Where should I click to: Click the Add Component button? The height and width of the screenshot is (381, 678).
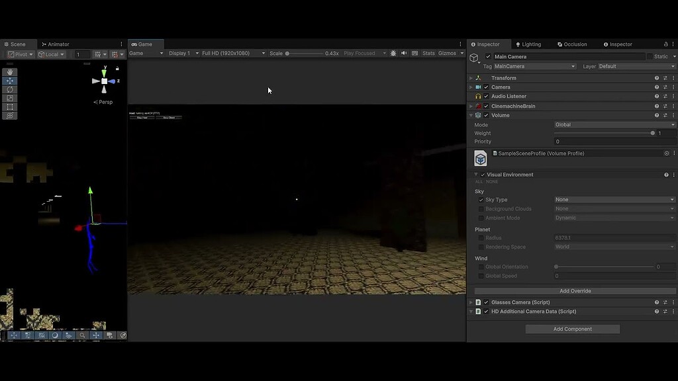[572, 329]
